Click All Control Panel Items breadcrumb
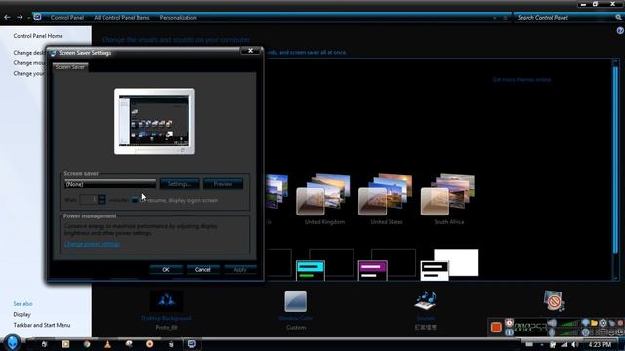 pyautogui.click(x=121, y=18)
